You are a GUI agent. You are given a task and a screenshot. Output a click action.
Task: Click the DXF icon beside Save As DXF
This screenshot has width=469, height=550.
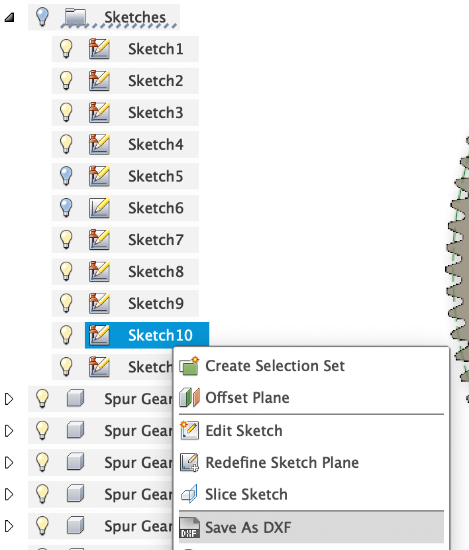tap(189, 528)
